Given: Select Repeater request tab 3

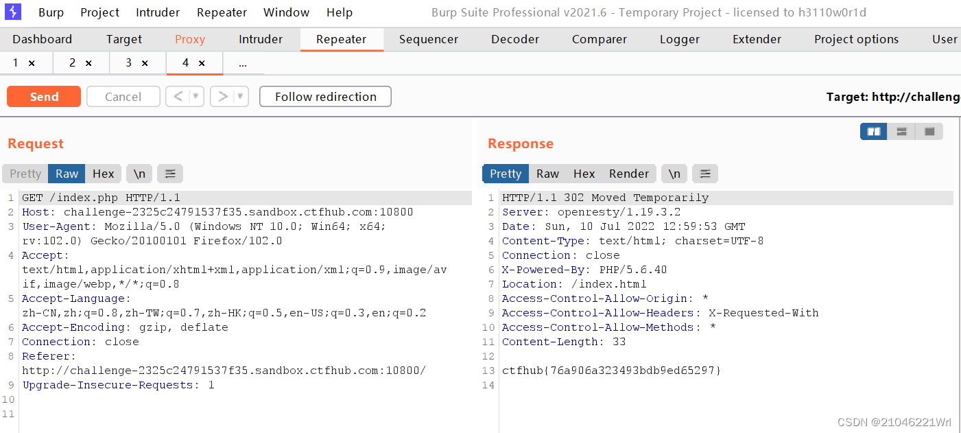Looking at the screenshot, I should (129, 63).
